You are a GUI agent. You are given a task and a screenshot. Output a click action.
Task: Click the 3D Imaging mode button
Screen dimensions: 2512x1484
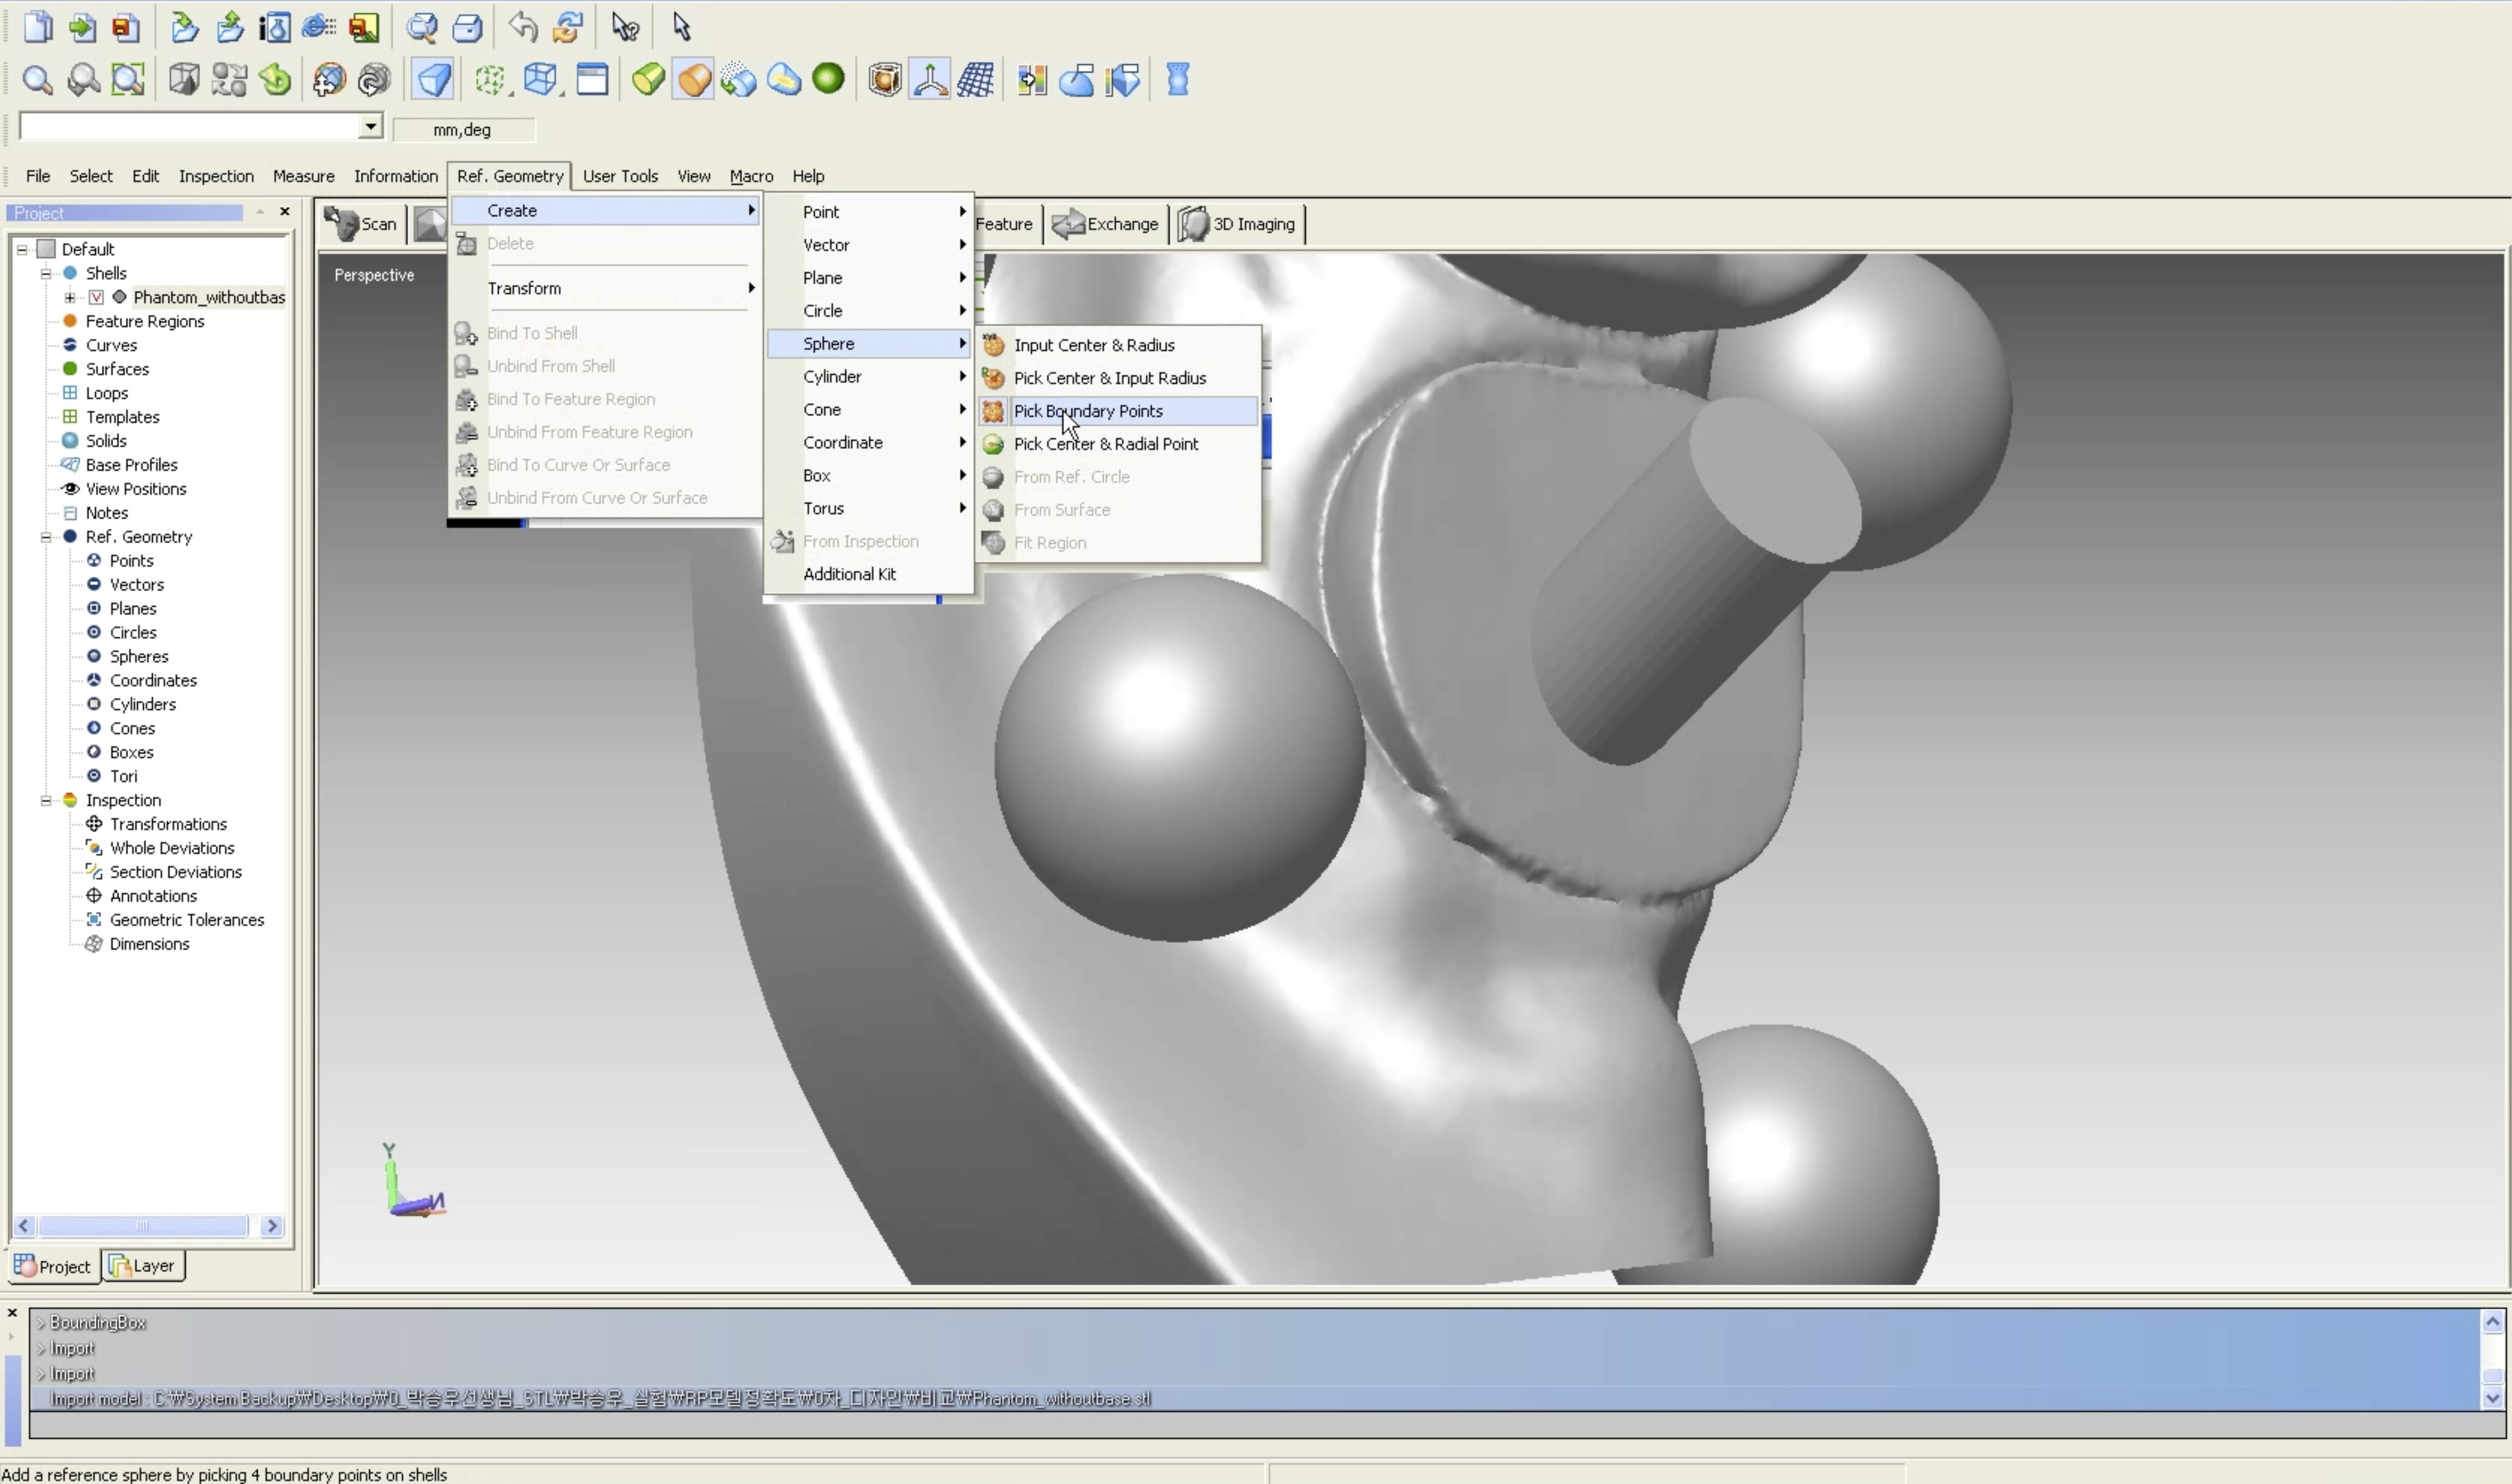click(x=1239, y=224)
